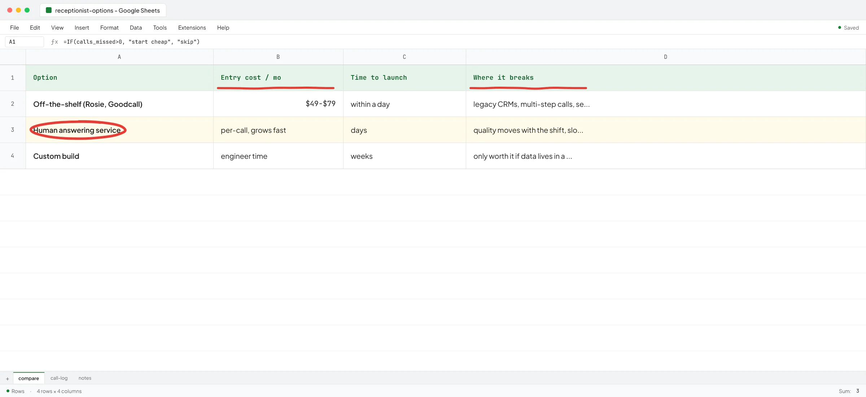Switch to the call-log sheet tab
The height and width of the screenshot is (397, 866).
[x=59, y=378]
